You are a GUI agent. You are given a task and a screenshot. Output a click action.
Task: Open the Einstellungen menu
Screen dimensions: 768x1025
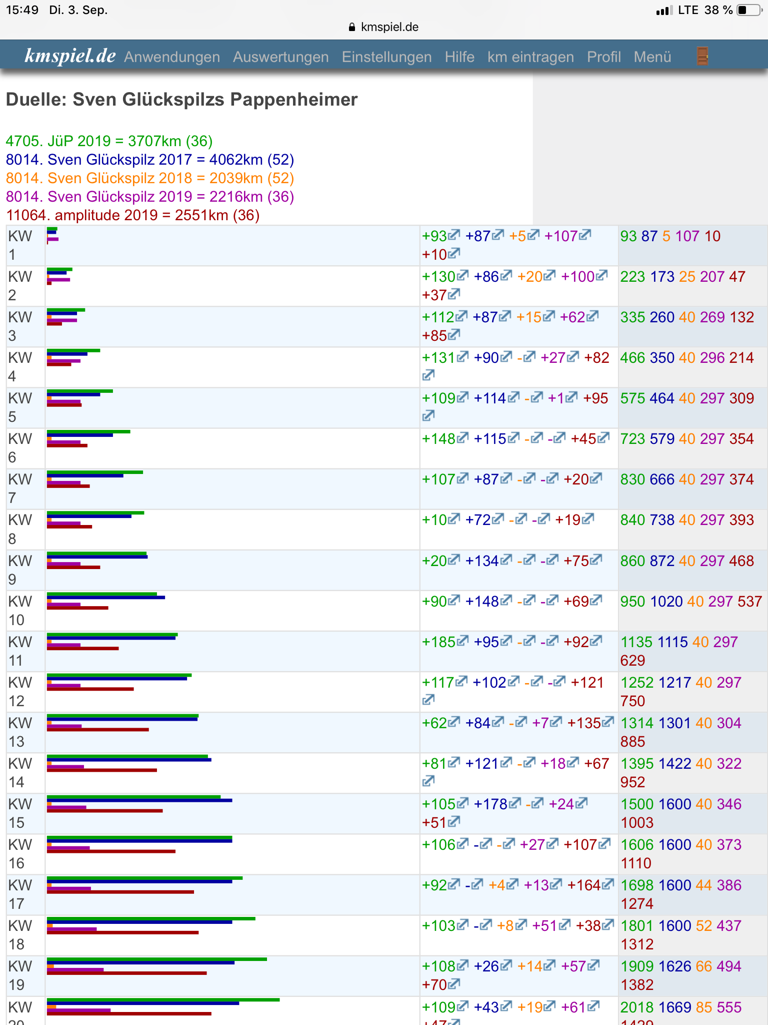tap(387, 57)
